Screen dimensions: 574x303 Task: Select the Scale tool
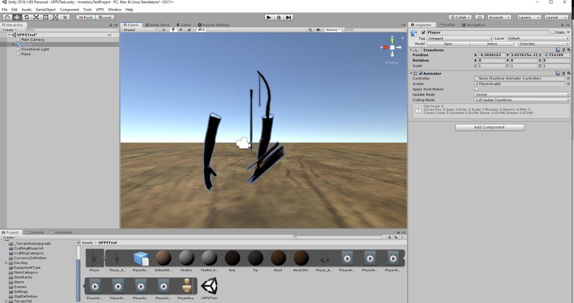[x=36, y=17]
